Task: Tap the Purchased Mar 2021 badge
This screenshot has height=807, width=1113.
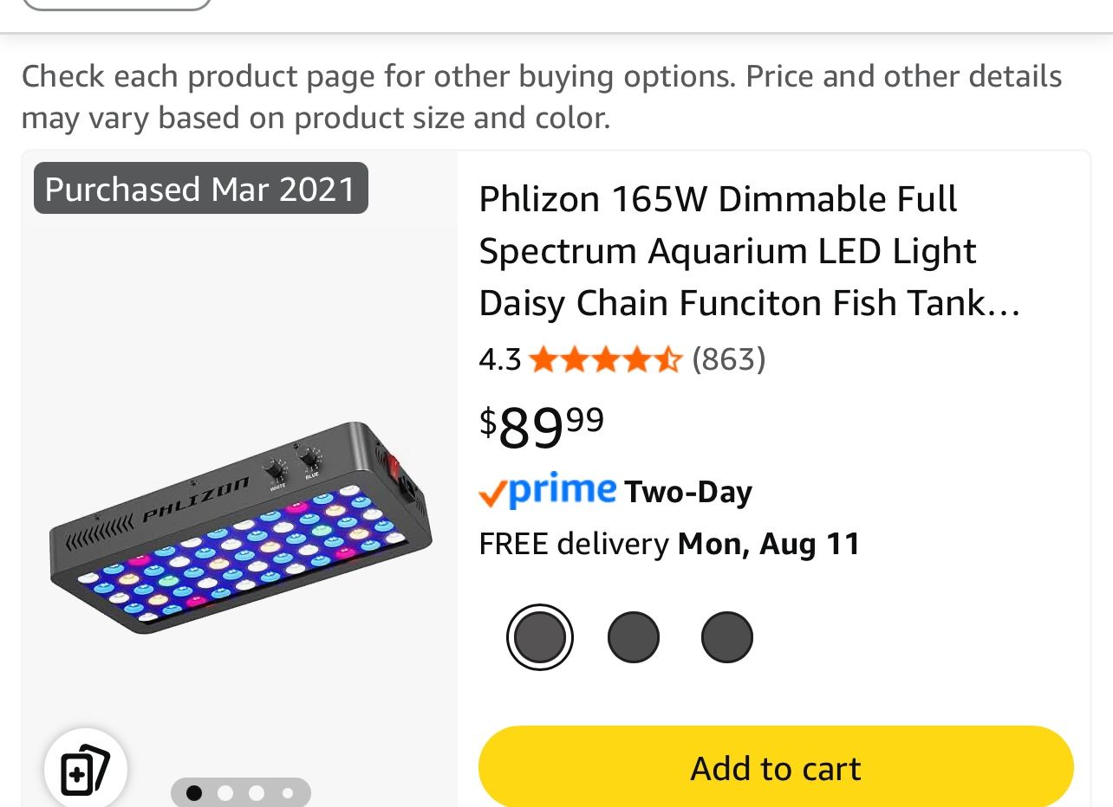Action: pos(200,189)
